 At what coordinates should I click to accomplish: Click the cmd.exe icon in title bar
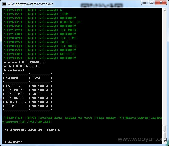(x=4, y=4)
